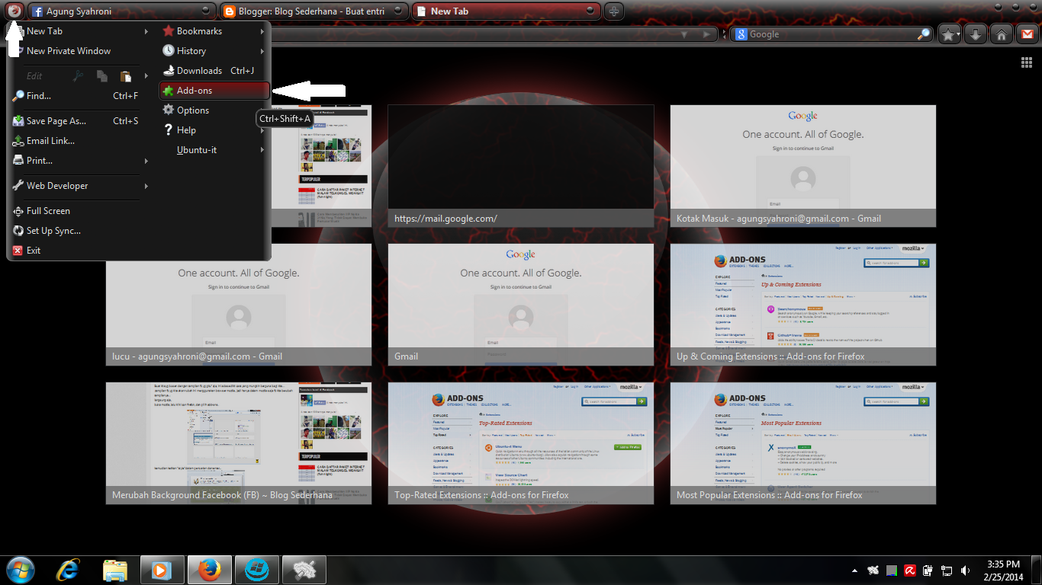Bookmark this page using the star icon
The width and height of the screenshot is (1042, 585).
[948, 34]
